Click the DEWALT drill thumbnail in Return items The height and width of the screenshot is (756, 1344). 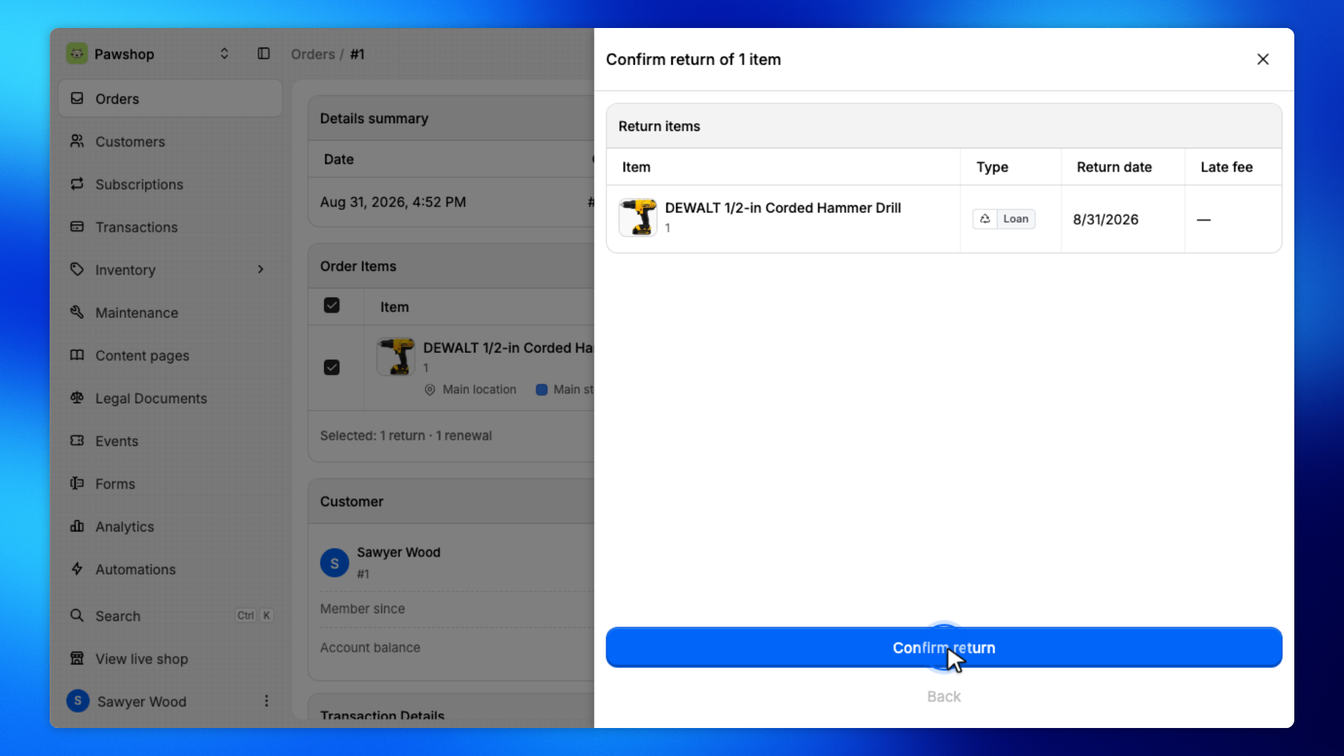[x=638, y=218]
